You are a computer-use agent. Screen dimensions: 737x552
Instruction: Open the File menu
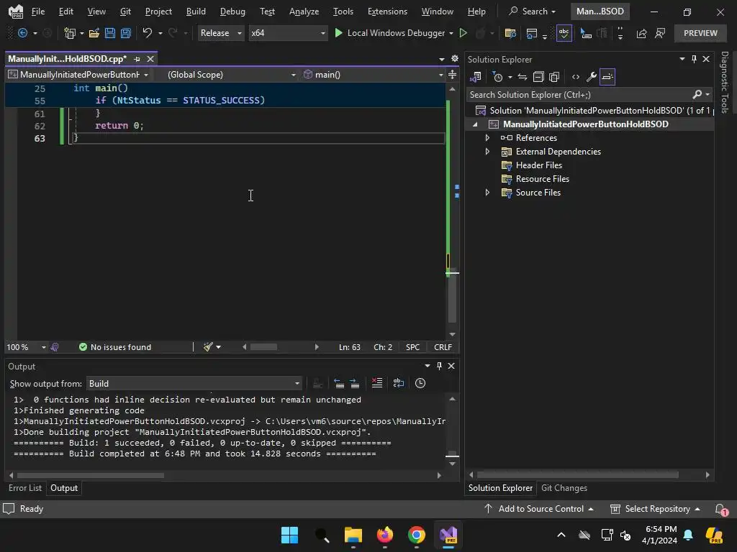[x=38, y=11]
